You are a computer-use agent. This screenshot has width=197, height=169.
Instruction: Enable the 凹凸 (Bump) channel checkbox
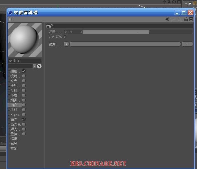pyautogui.click(x=24, y=105)
